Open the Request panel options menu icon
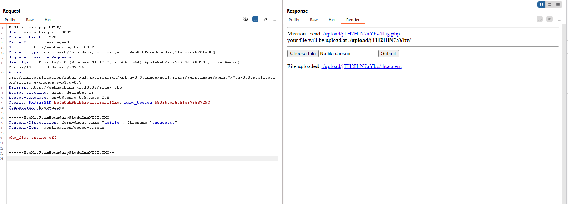The image size is (568, 204). coord(275,19)
